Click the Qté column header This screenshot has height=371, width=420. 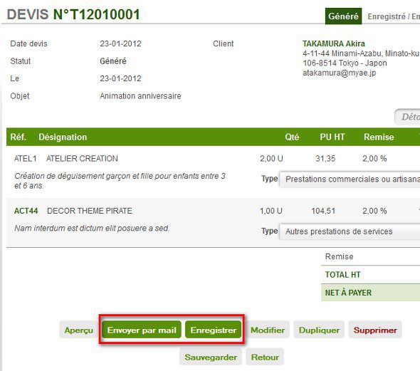(x=292, y=137)
